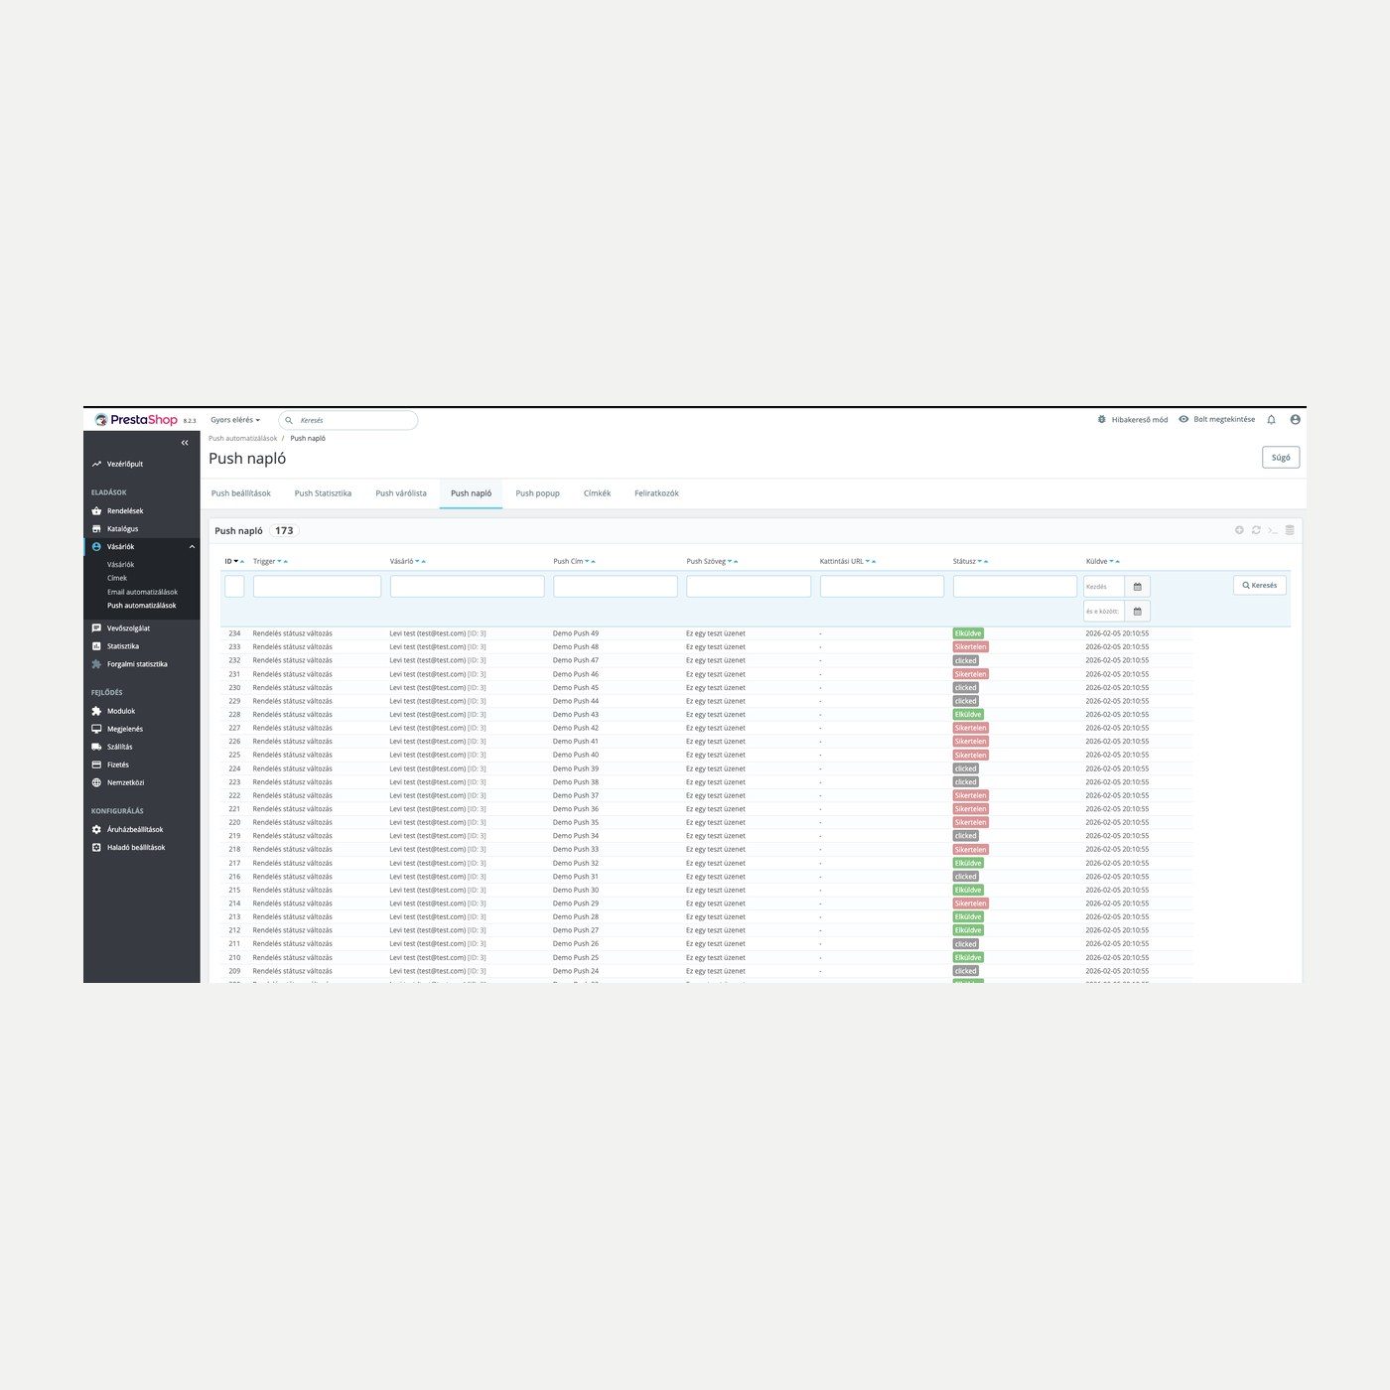Collapse the Vásárlók sidebar section
This screenshot has width=1390, height=1390.
pyautogui.click(x=192, y=547)
